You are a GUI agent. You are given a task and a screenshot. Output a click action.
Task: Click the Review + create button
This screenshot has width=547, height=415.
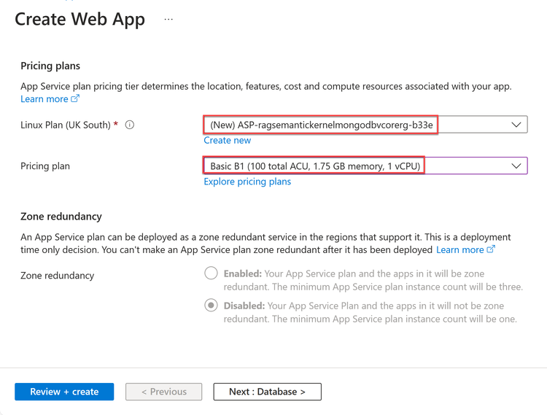64,392
